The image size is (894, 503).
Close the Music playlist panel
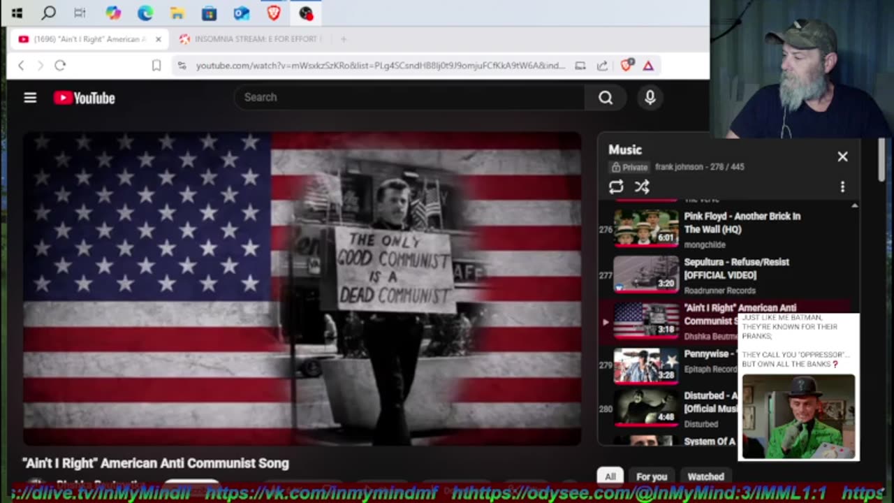(x=842, y=156)
